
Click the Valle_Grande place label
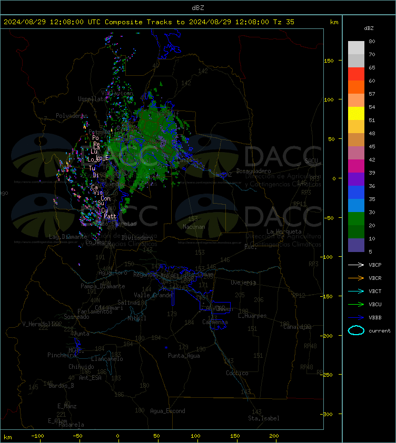153,295
